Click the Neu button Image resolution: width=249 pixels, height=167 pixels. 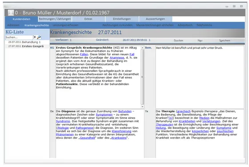pos(200,40)
